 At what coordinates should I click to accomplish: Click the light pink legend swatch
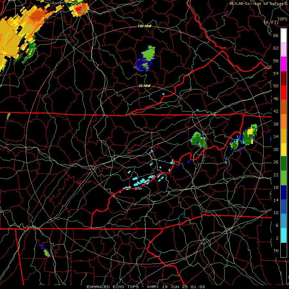click(284, 49)
